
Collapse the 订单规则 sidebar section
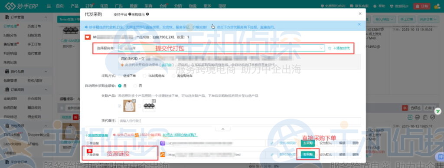tap(46, 89)
